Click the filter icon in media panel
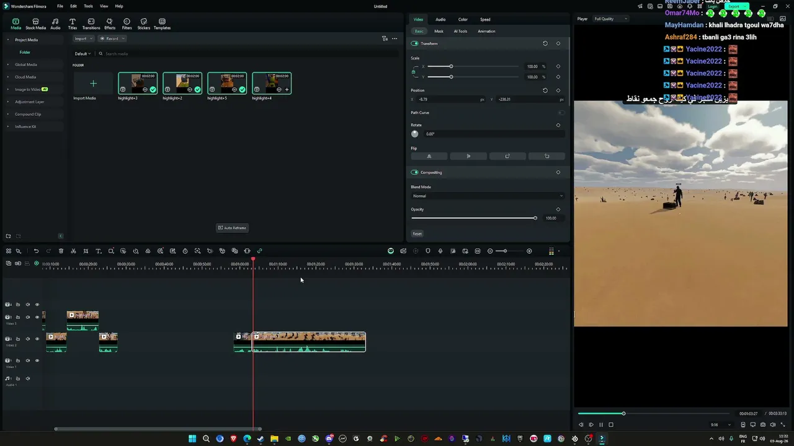The width and height of the screenshot is (794, 446). pyautogui.click(x=385, y=38)
